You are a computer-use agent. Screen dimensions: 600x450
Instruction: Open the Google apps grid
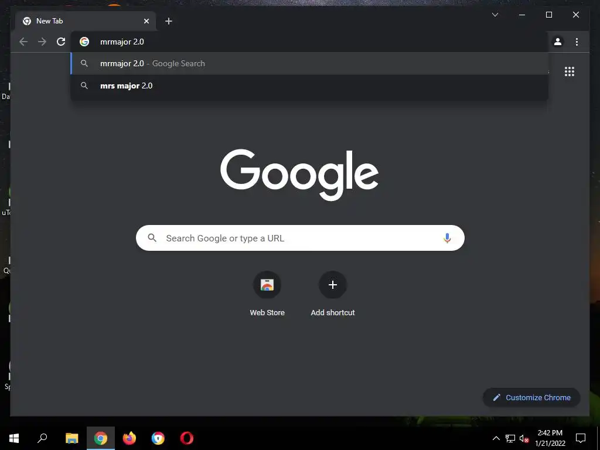coord(570,71)
